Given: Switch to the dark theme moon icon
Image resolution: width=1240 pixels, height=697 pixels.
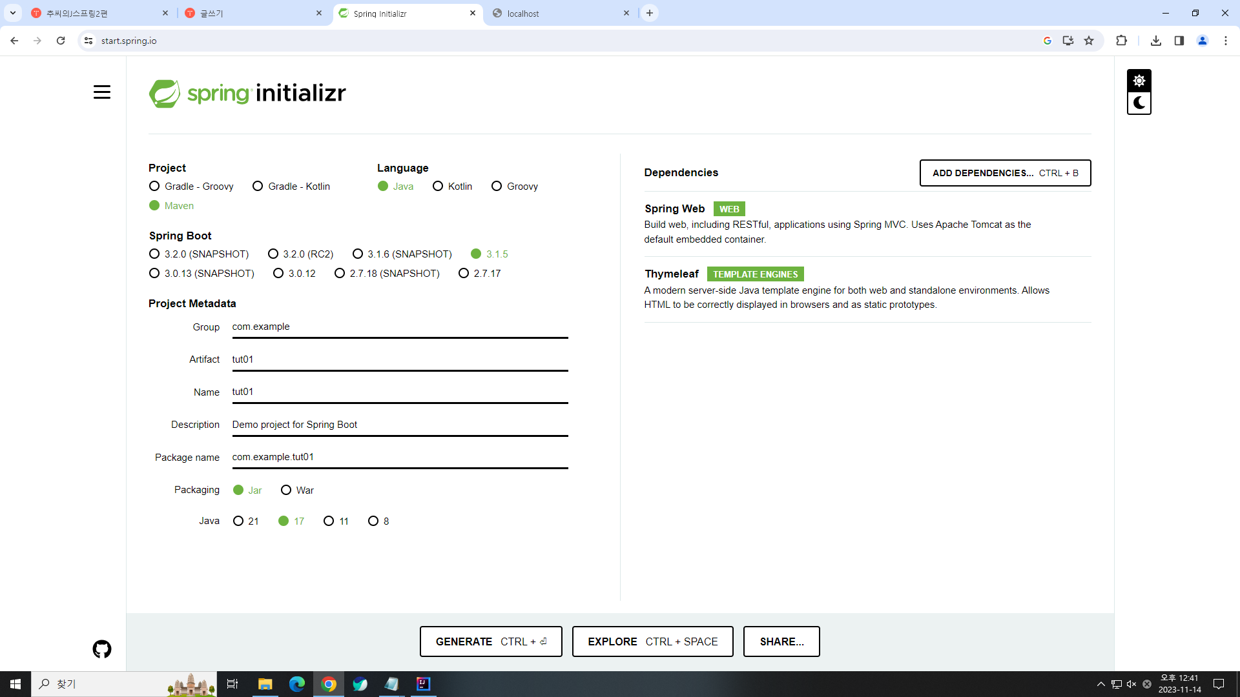Looking at the screenshot, I should pyautogui.click(x=1139, y=103).
